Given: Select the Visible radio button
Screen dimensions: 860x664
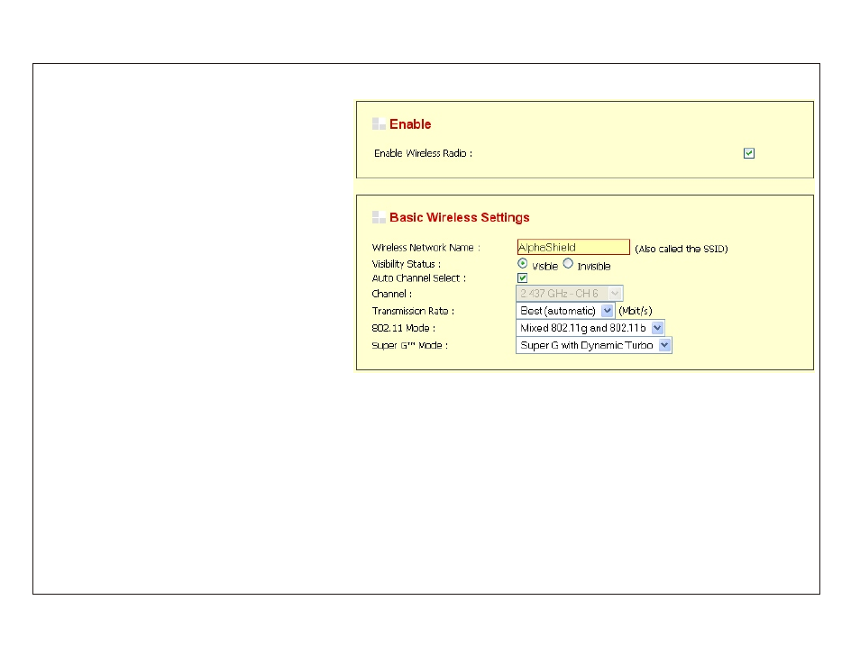Looking at the screenshot, I should pyautogui.click(x=523, y=264).
